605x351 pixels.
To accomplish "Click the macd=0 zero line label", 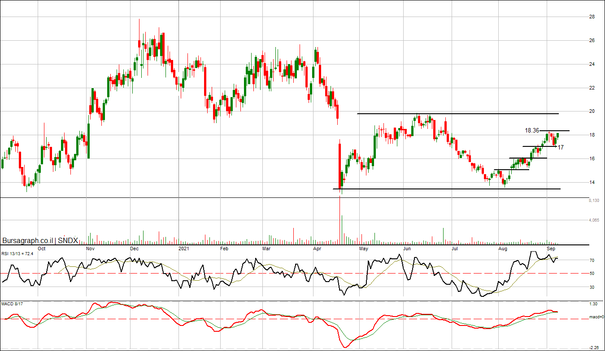I will point(596,317).
